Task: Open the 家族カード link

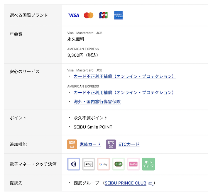Action: [x=90, y=144]
